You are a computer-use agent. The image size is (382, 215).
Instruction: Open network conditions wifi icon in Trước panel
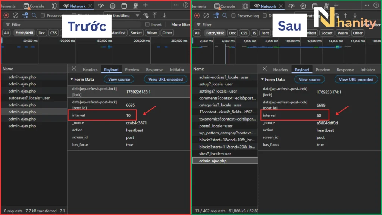click(x=146, y=16)
